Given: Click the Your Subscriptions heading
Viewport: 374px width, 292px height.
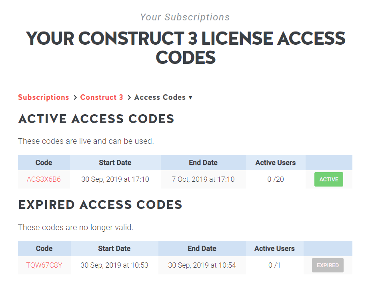Looking at the screenshot, I should (x=185, y=17).
